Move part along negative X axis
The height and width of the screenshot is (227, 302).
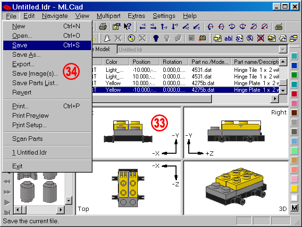[143, 26]
